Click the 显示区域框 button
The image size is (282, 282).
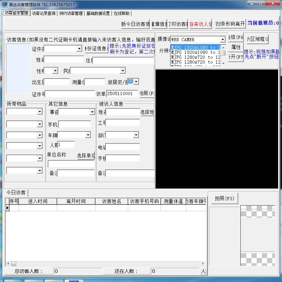[258, 39]
